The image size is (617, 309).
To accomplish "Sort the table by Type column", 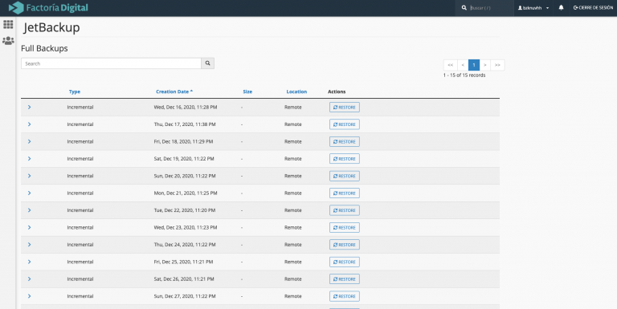I will coord(75,91).
